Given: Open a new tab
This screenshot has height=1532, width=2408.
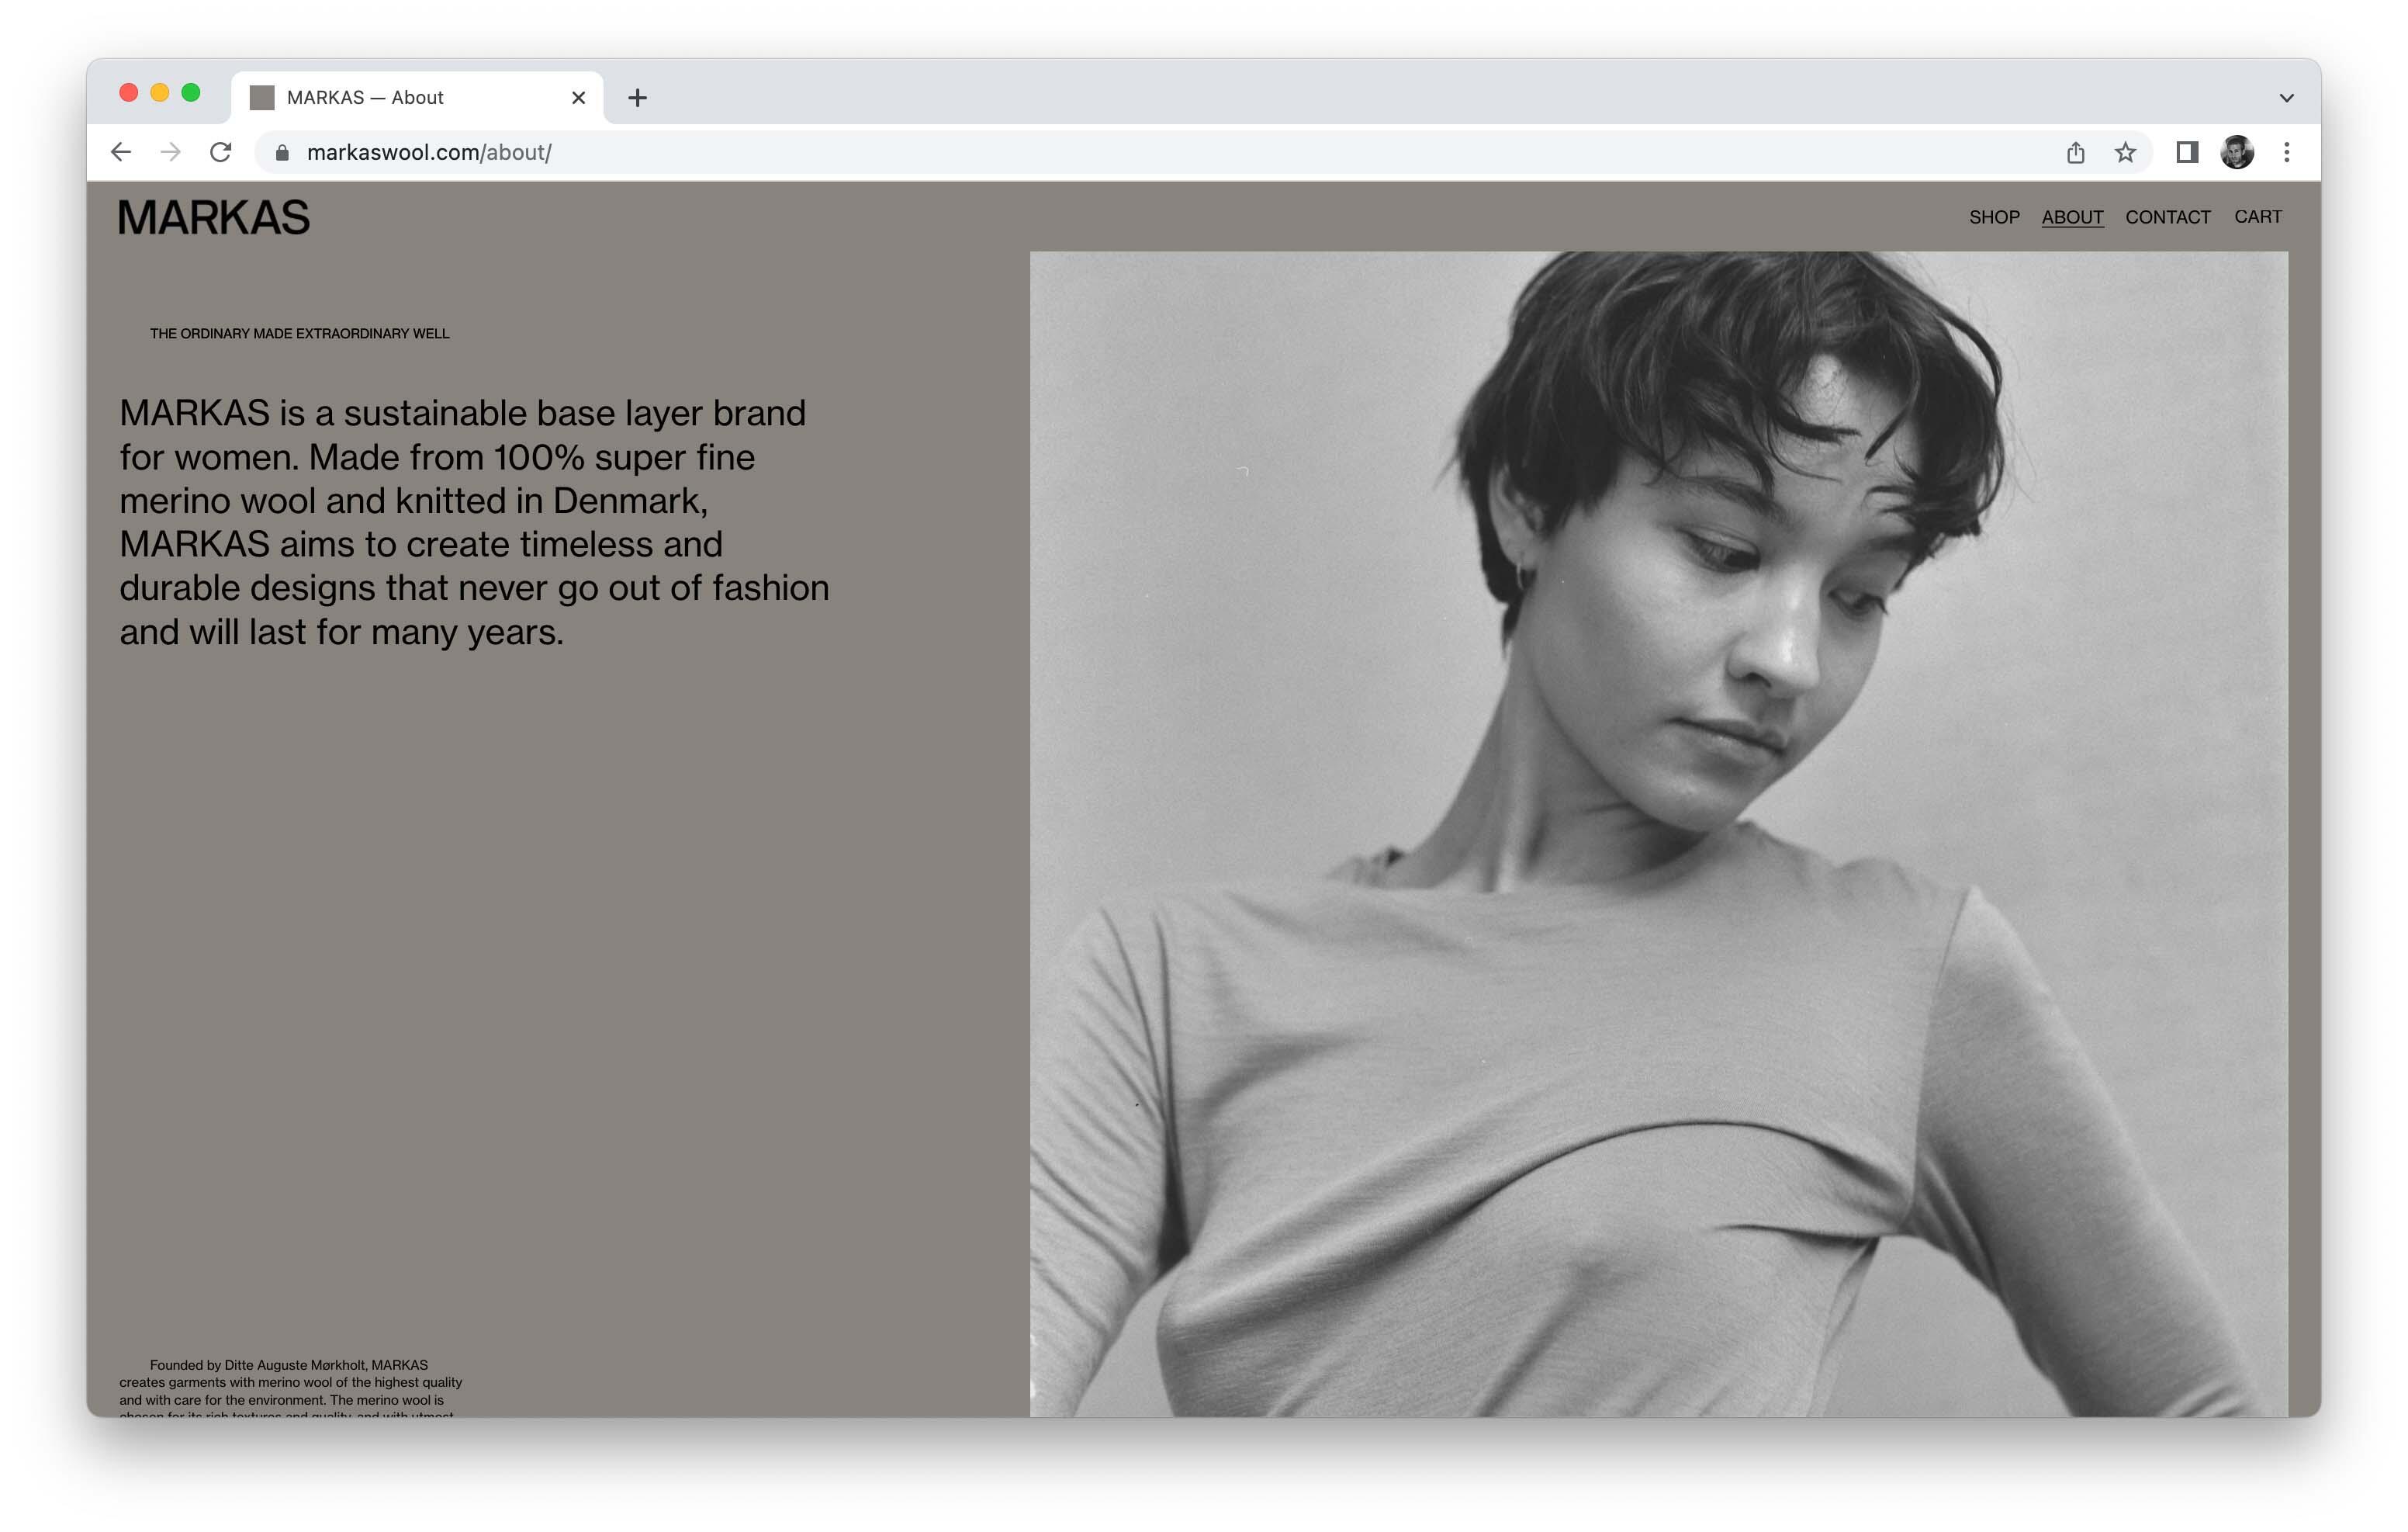Looking at the screenshot, I should click(x=637, y=98).
